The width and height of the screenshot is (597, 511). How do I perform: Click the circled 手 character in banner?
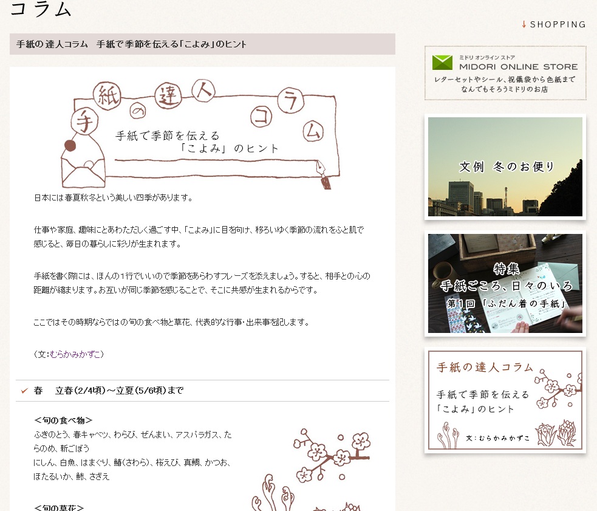[80, 122]
